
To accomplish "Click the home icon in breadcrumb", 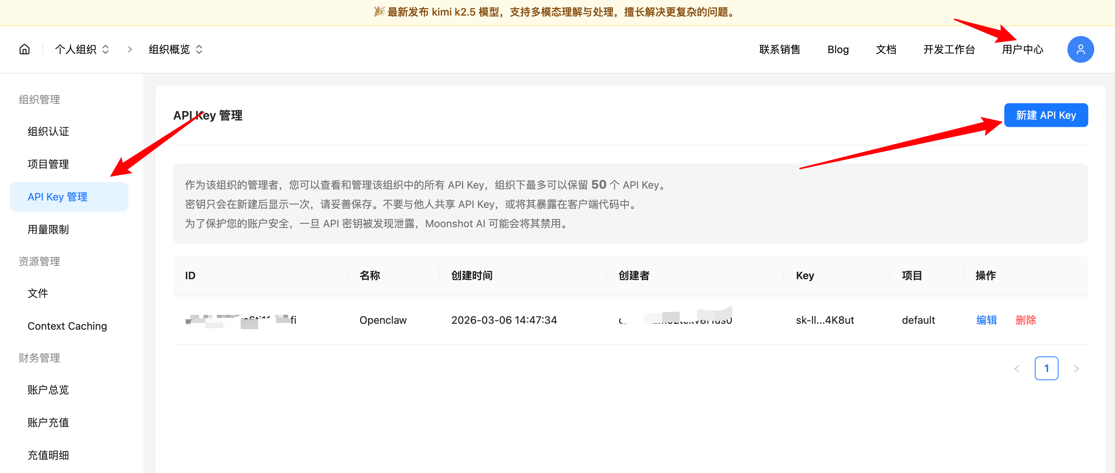I will point(25,49).
